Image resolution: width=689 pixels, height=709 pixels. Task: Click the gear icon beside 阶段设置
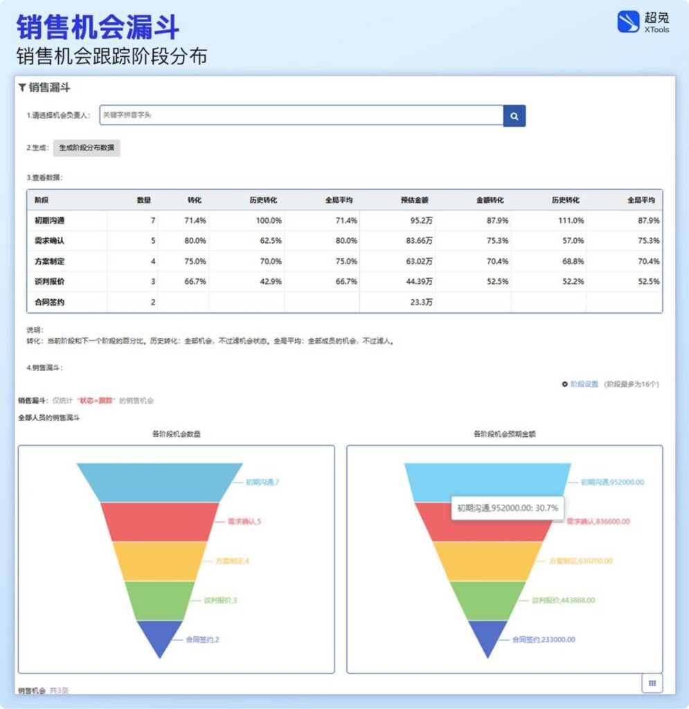pos(564,383)
